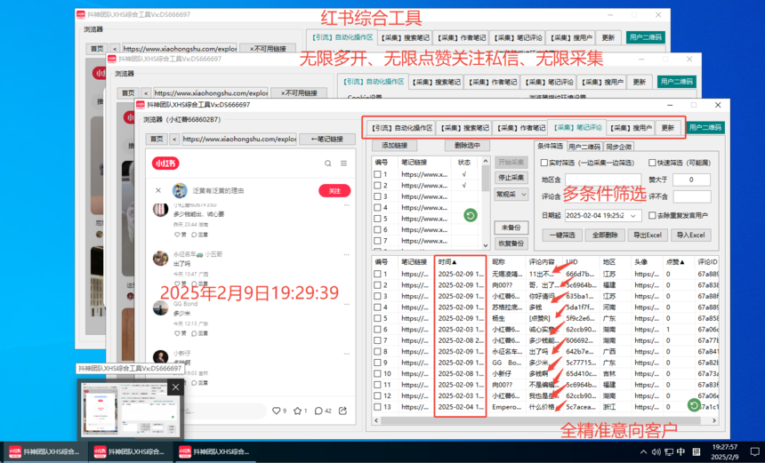Screen dimensions: 765x463
Task: Click the 评不含 input field
Action: [x=692, y=196]
